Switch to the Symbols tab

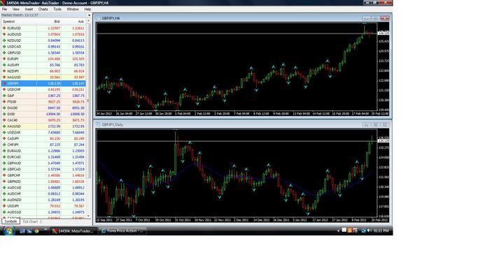10,221
